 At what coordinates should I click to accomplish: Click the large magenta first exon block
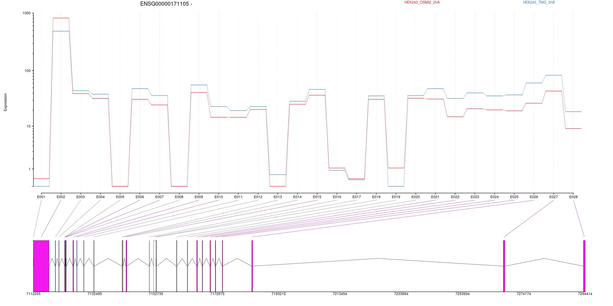point(41,266)
